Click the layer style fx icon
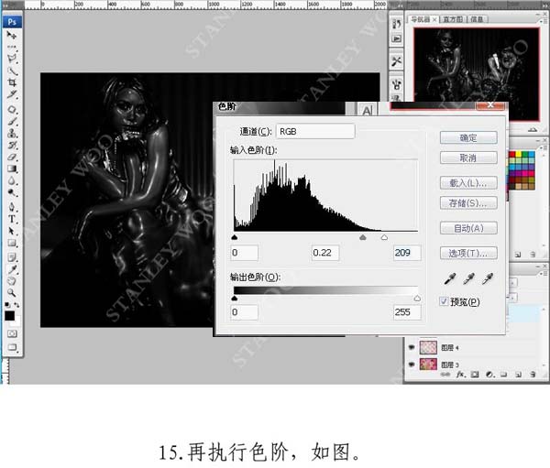550x468 pixels. click(458, 374)
